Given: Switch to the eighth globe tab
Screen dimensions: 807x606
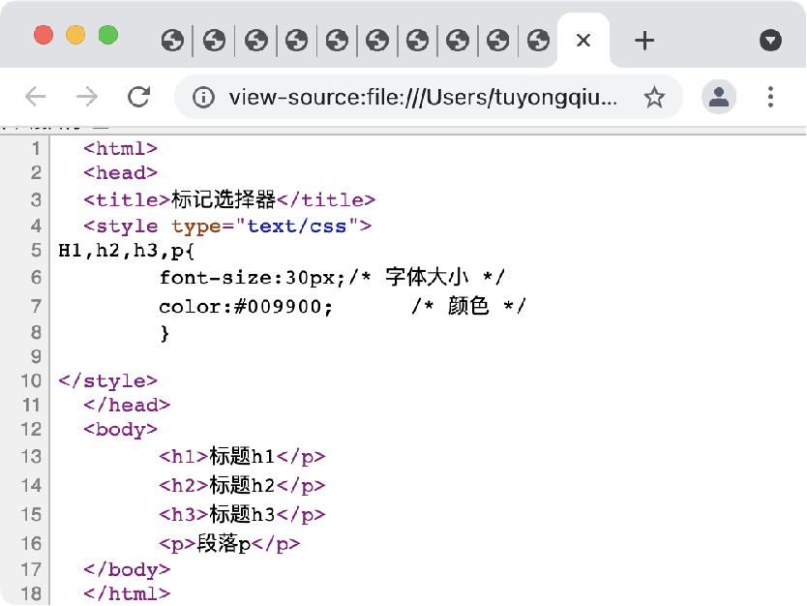Looking at the screenshot, I should (x=458, y=40).
